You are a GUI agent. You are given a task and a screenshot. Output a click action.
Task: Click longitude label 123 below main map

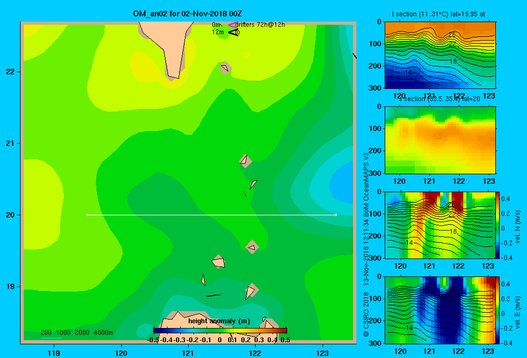point(323,353)
